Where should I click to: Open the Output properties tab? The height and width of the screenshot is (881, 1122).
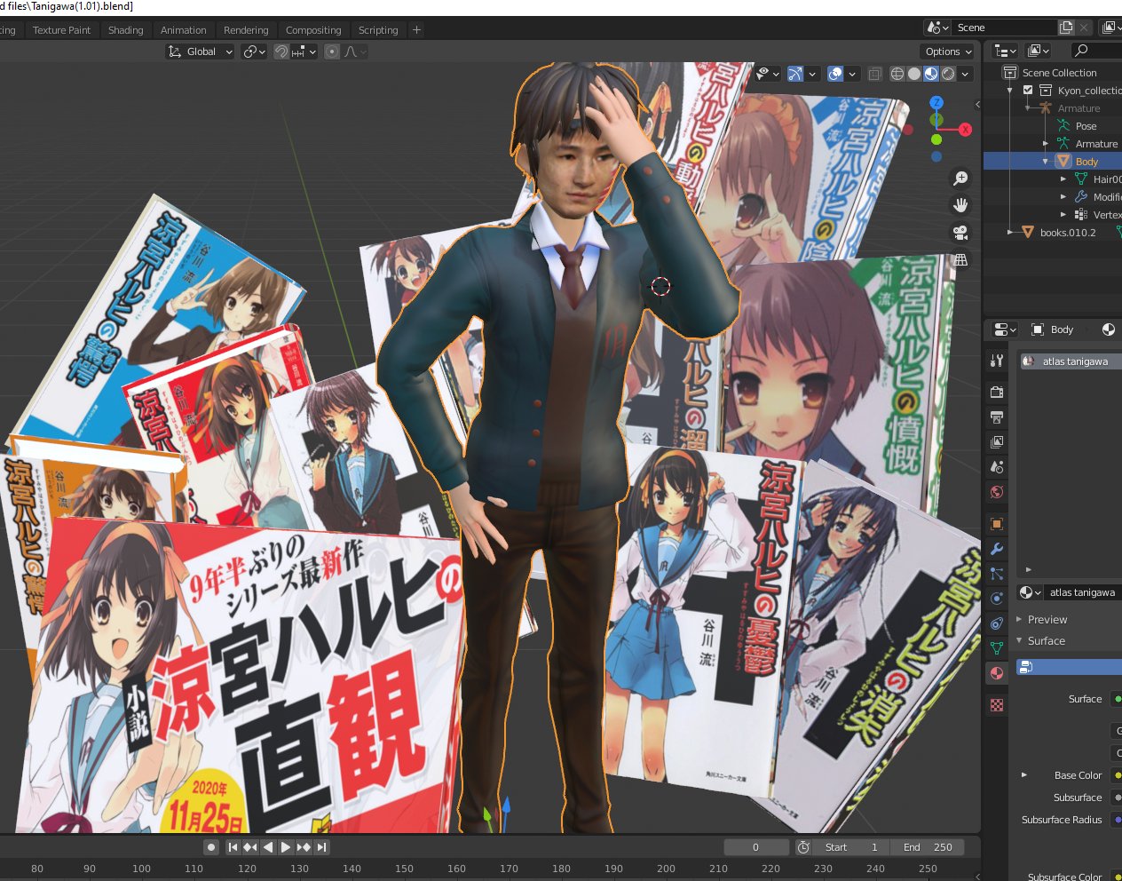[x=997, y=417]
